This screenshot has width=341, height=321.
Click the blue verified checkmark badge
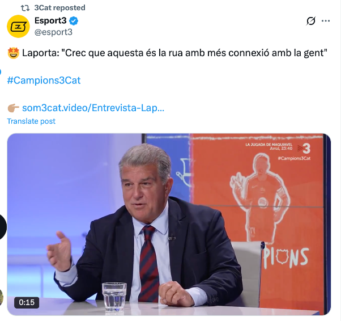click(74, 21)
